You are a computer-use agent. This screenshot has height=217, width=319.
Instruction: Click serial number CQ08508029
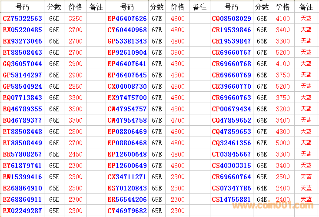(232, 19)
